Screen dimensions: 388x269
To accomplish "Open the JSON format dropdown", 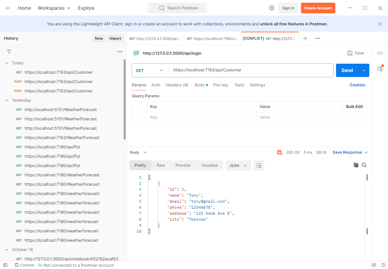I will pos(238,166).
